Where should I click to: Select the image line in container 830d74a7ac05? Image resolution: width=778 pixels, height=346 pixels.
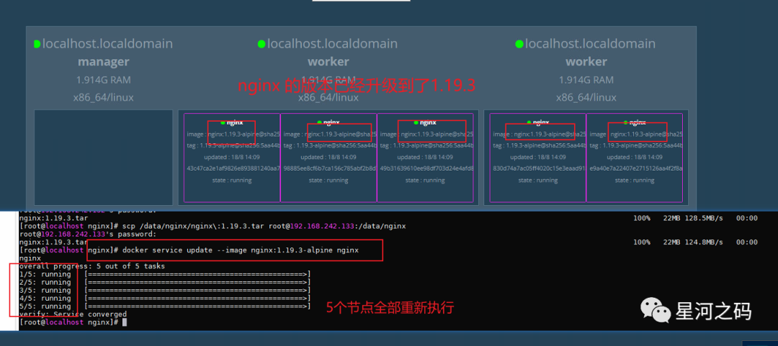click(x=540, y=135)
